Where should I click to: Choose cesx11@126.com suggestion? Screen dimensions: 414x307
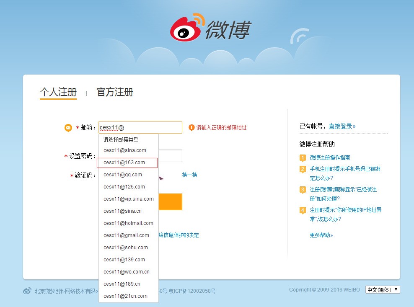[x=129, y=187]
